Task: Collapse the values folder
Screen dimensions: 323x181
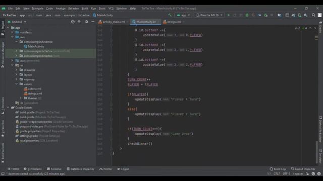Action: (x=17, y=84)
